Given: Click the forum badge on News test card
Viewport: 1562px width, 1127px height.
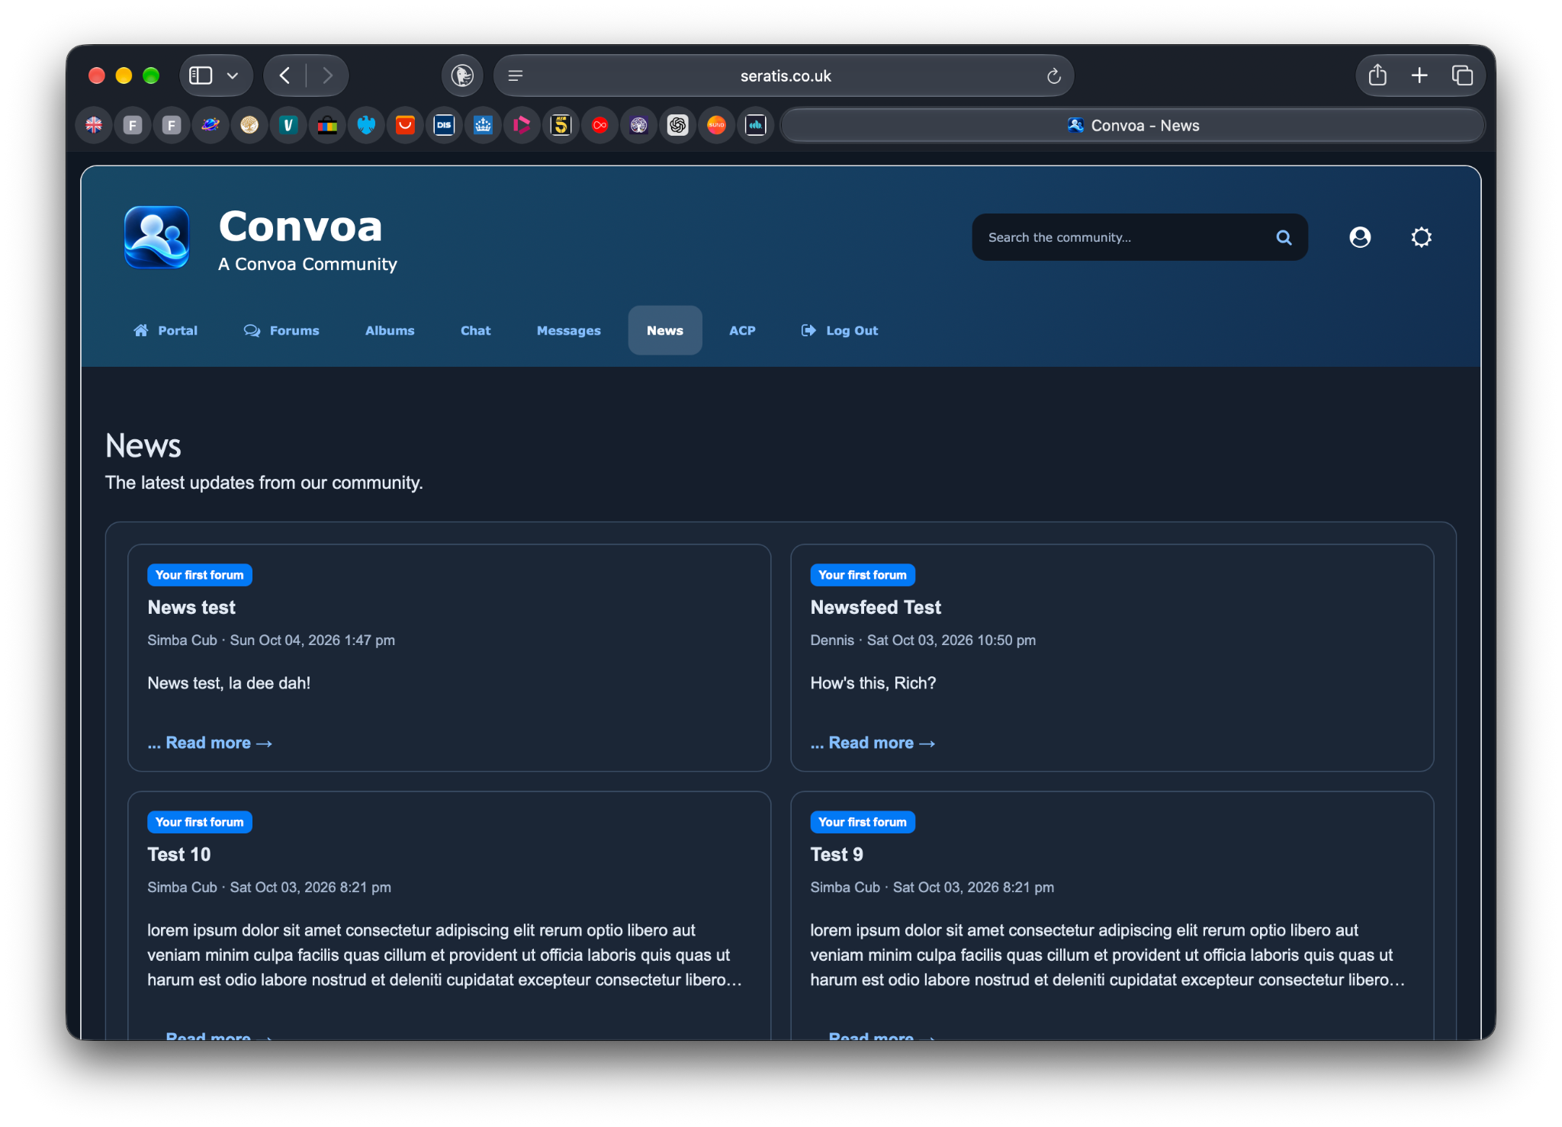Looking at the screenshot, I should [x=200, y=575].
